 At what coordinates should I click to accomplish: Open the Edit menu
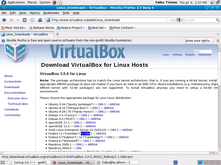point(13,13)
